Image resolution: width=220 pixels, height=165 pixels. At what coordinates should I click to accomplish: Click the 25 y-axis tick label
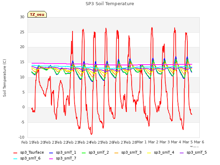click(x=22, y=32)
